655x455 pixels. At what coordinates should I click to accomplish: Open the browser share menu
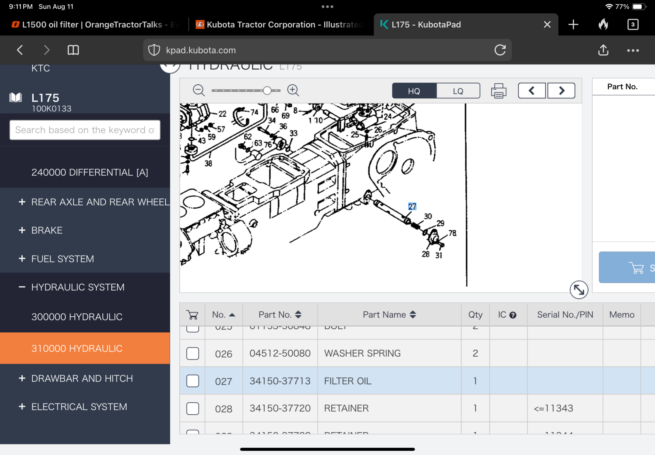point(603,50)
